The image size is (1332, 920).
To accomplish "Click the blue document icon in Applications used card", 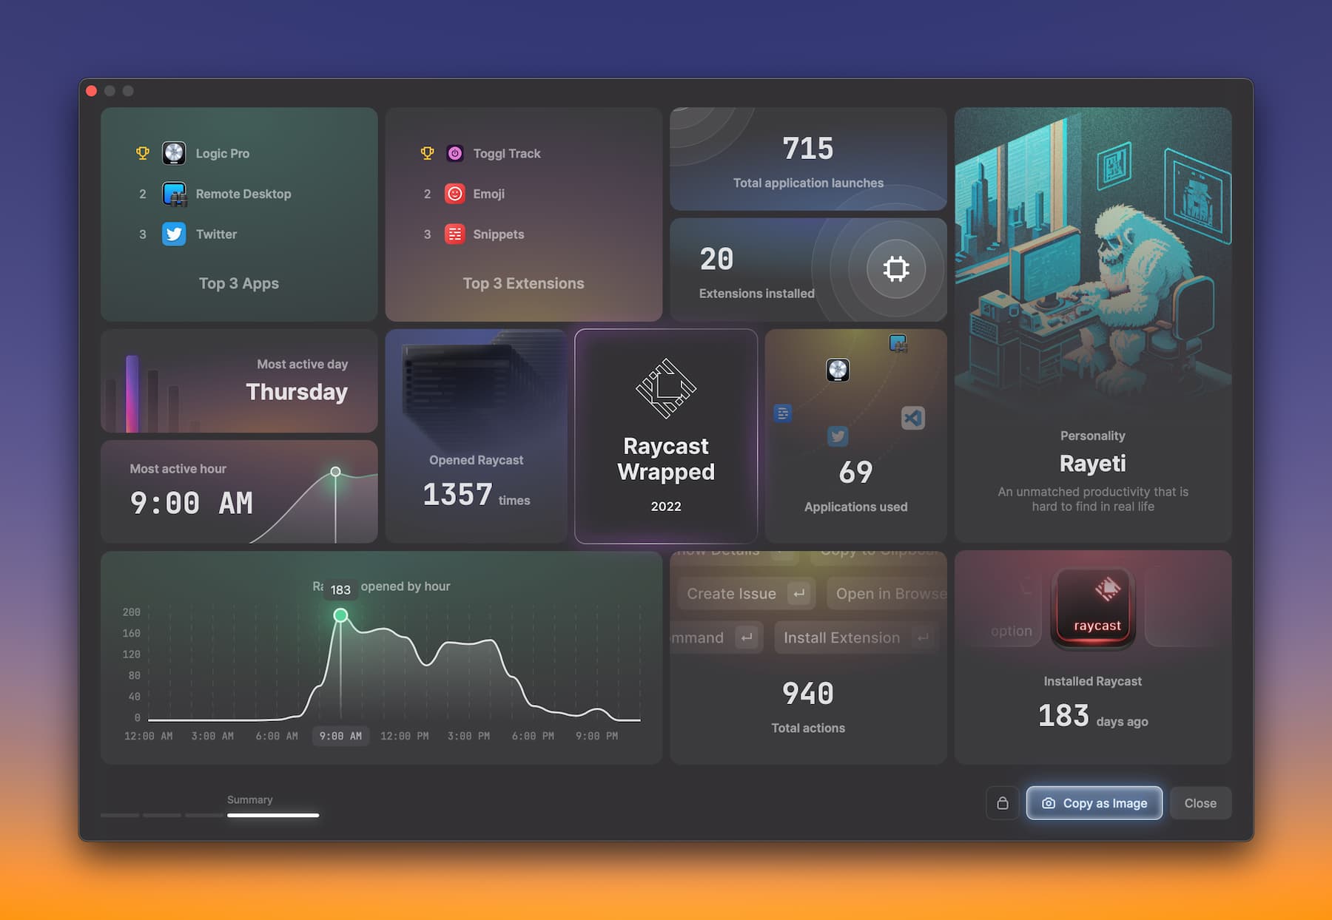I will pyautogui.click(x=783, y=413).
